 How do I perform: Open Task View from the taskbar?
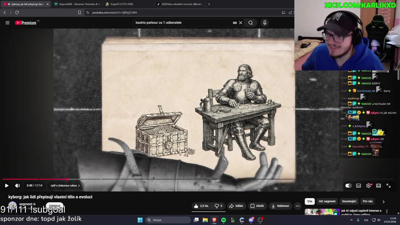click(x=196, y=220)
